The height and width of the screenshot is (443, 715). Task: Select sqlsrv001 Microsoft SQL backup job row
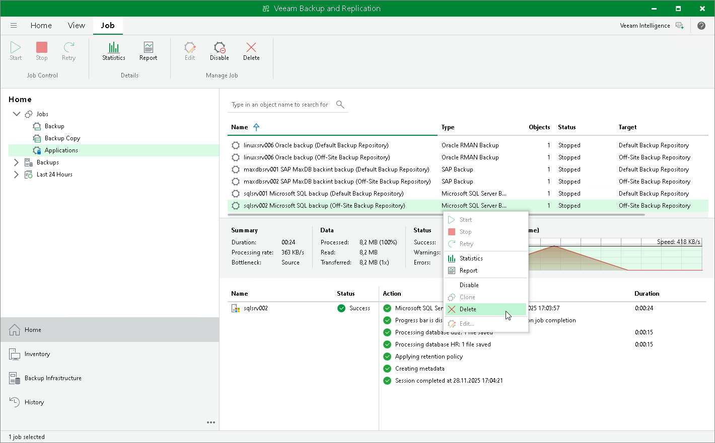(x=468, y=194)
